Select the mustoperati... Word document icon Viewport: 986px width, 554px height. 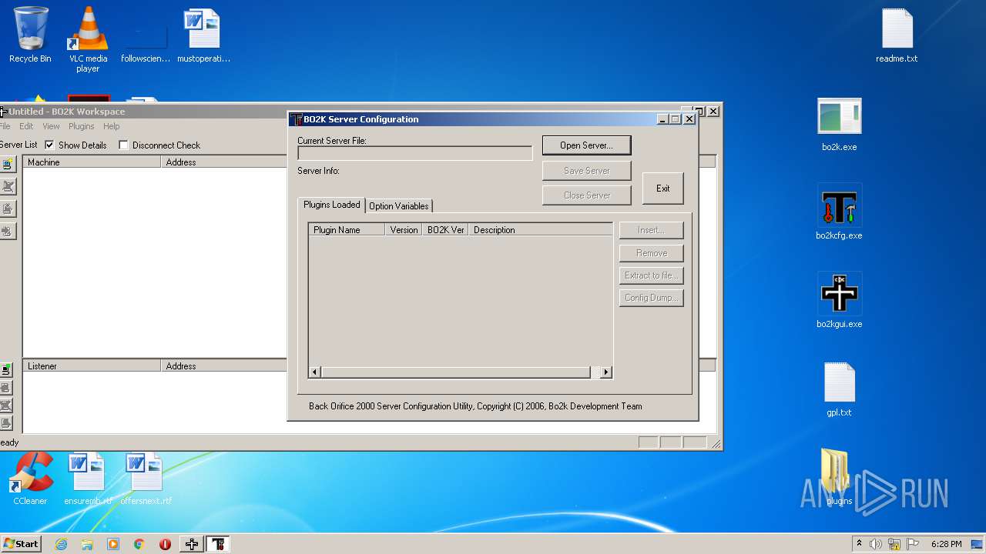203,36
